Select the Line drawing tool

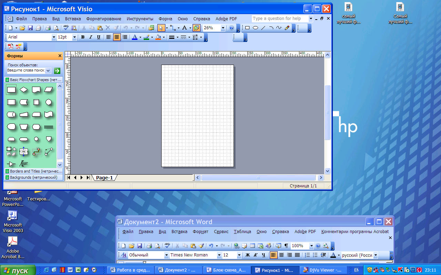click(x=263, y=28)
